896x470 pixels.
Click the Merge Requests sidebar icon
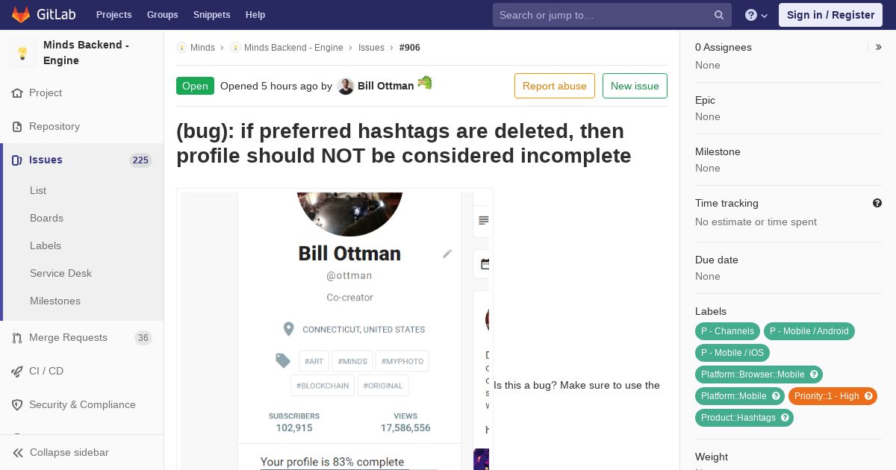pyautogui.click(x=17, y=338)
